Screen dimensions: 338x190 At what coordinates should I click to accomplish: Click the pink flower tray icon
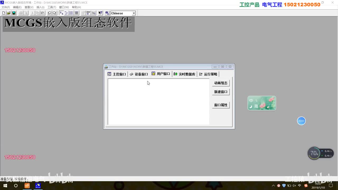[279, 186]
